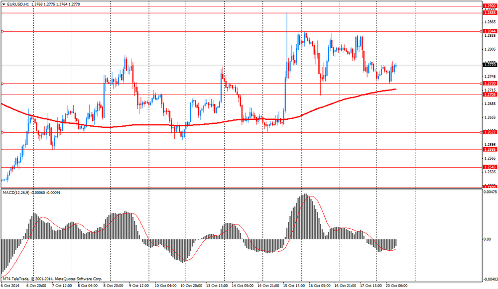
Task: Click the MACD scale value -0.00403
Action: (x=490, y=279)
